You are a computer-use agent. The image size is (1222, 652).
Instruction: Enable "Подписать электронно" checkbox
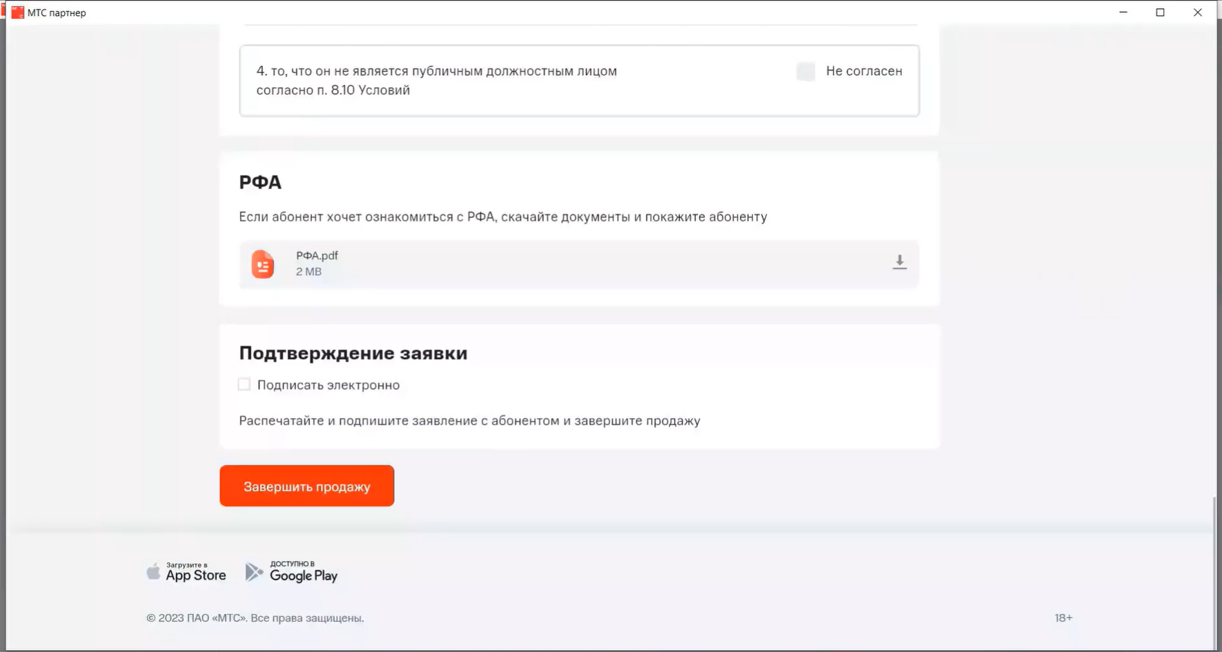[244, 384]
